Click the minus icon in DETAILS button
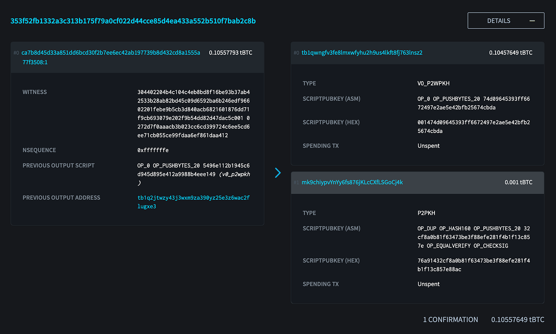Image resolution: width=556 pixels, height=334 pixels. pos(532,21)
